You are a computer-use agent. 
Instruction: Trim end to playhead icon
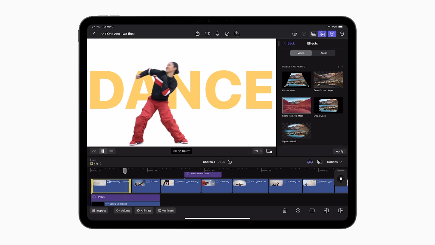[x=340, y=210]
